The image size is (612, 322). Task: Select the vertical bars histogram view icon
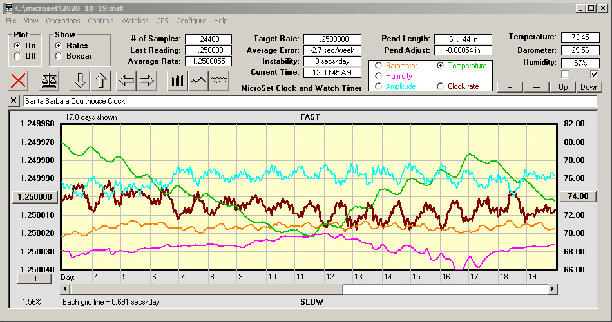177,80
